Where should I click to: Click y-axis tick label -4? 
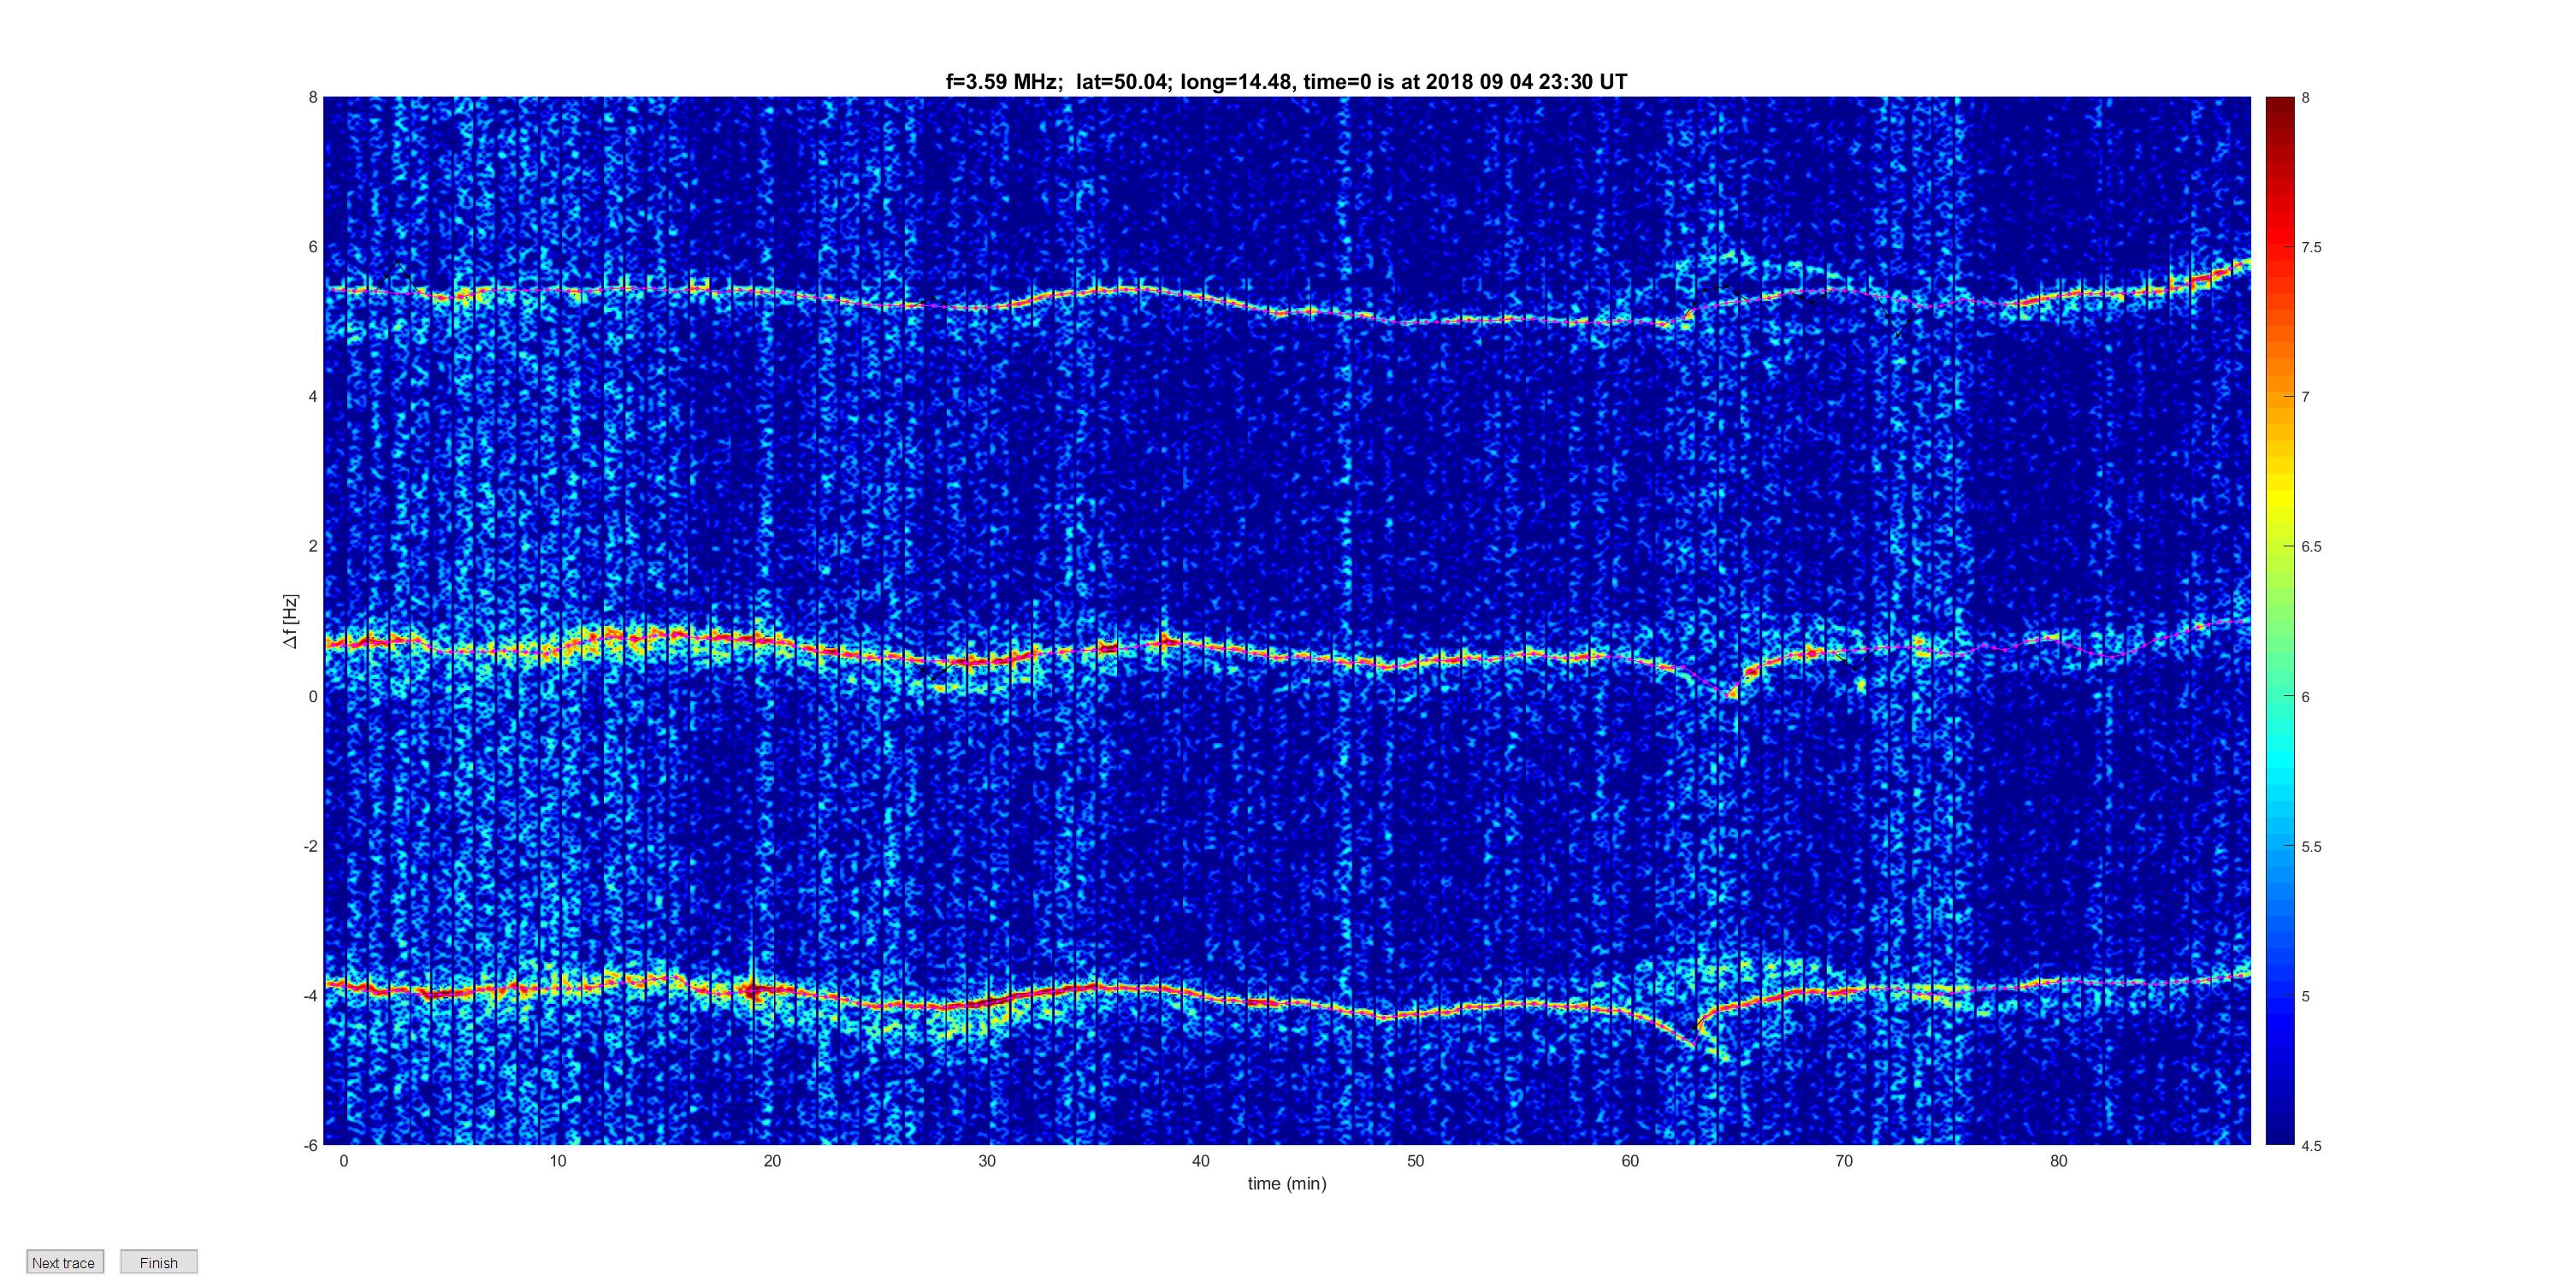(310, 995)
